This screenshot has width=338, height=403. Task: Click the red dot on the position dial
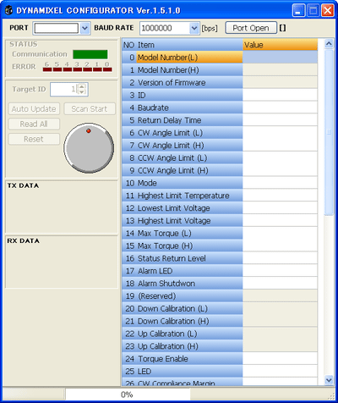[89, 131]
